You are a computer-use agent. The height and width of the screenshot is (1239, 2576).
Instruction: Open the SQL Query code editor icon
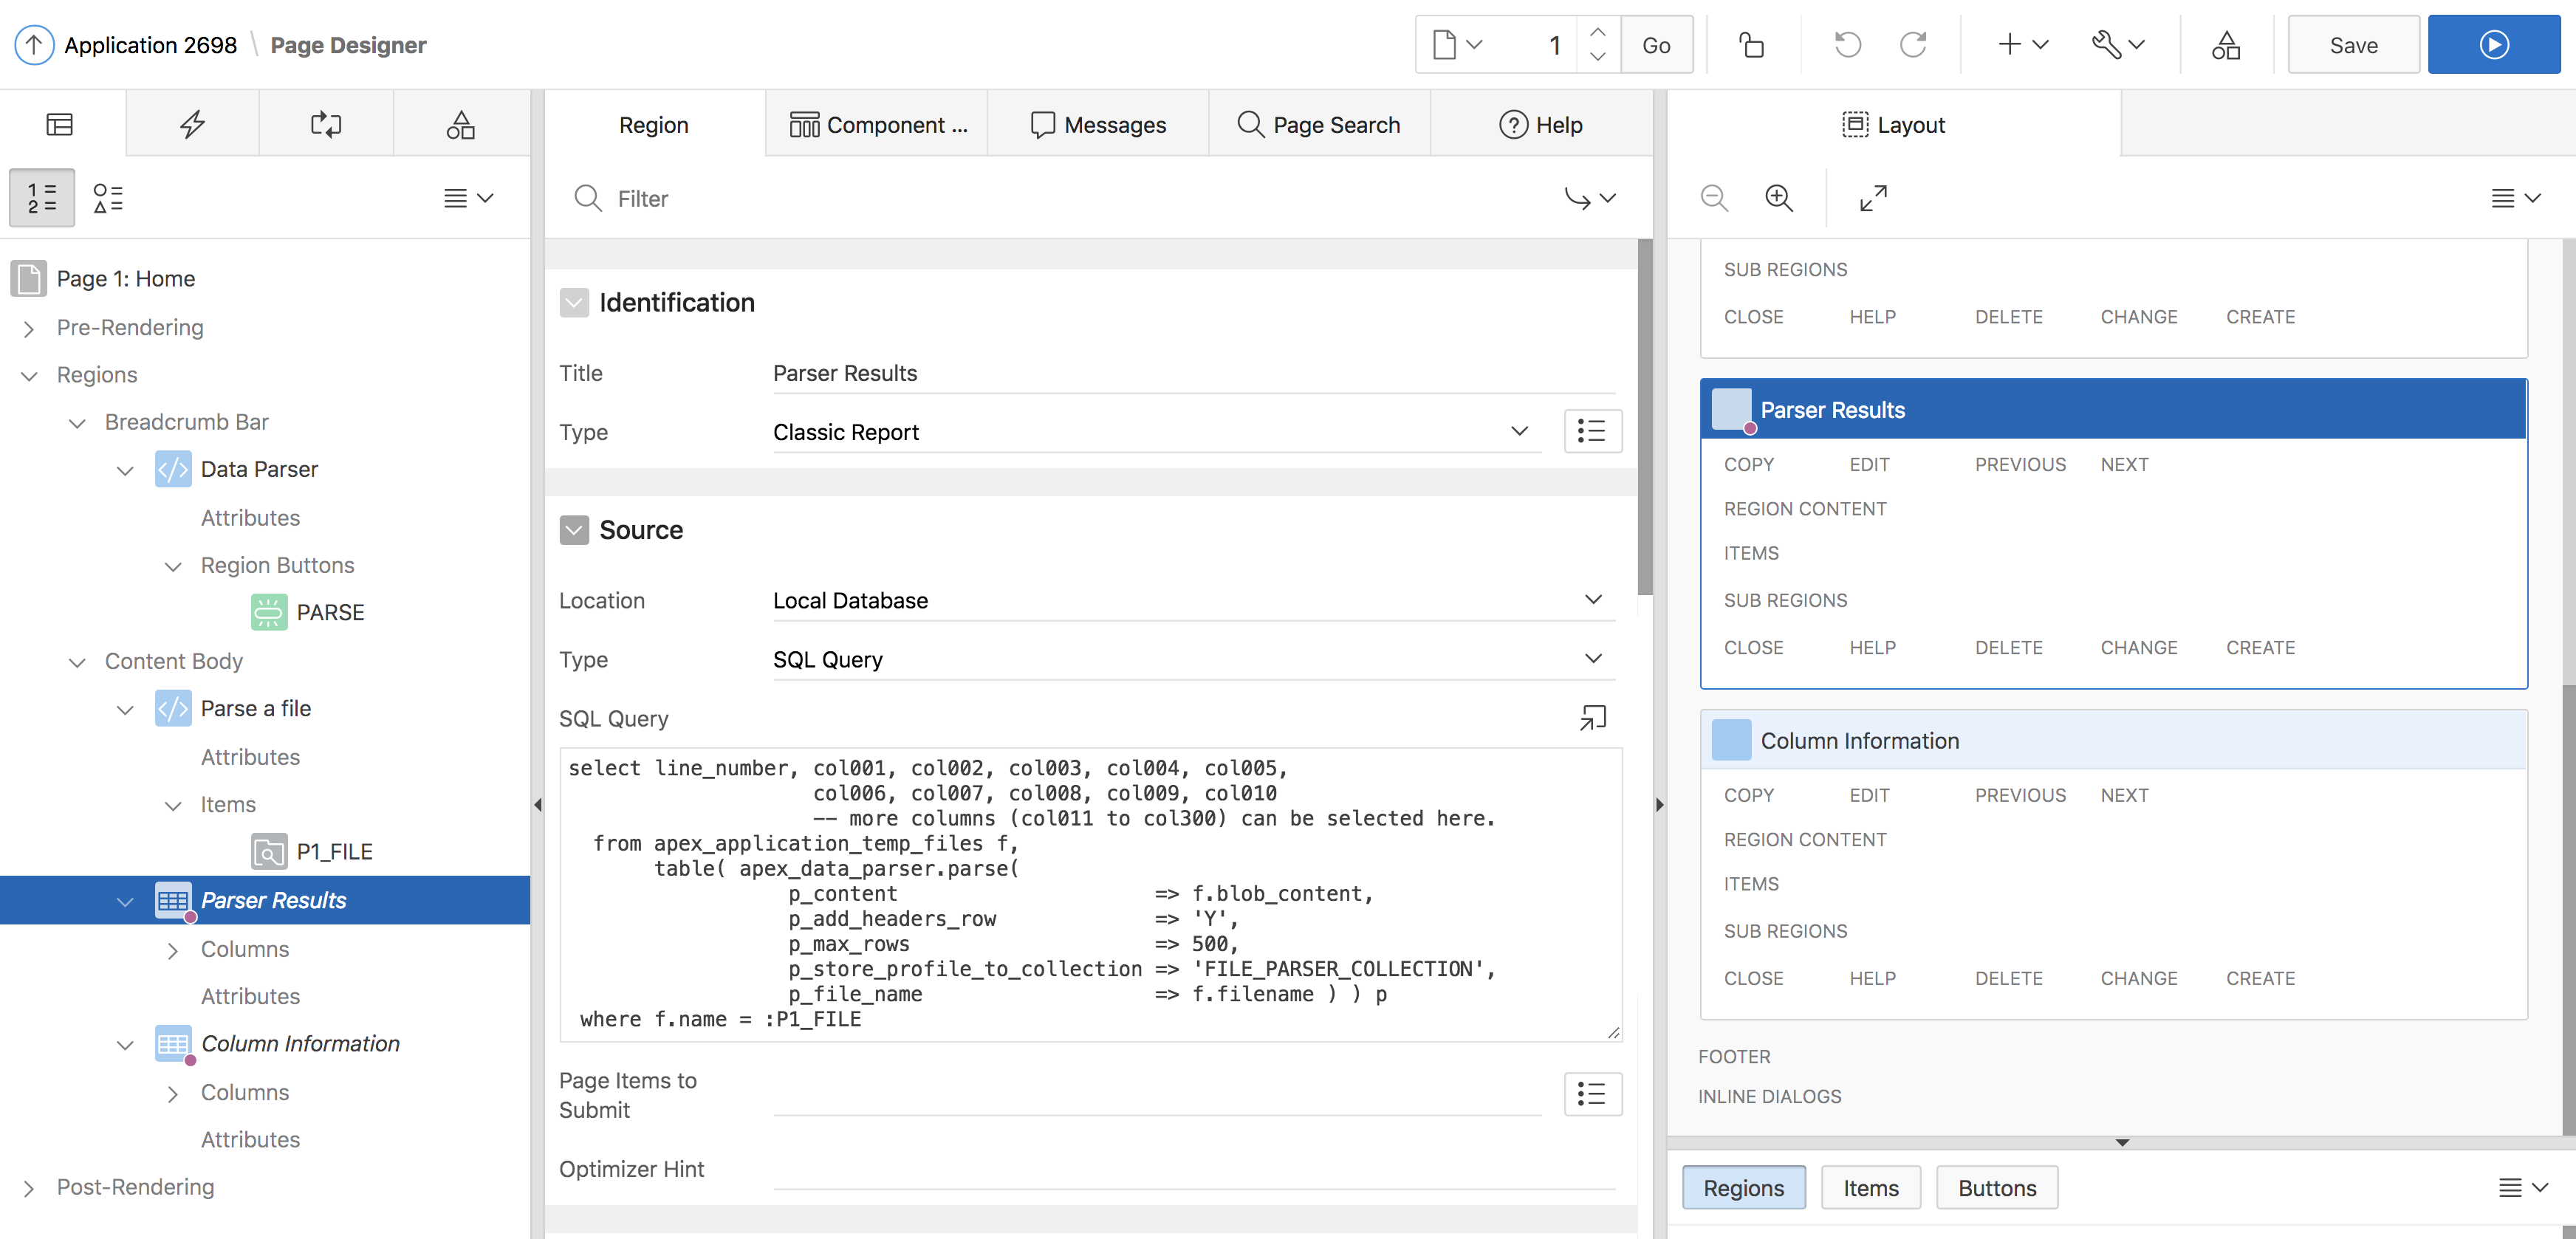click(1592, 717)
